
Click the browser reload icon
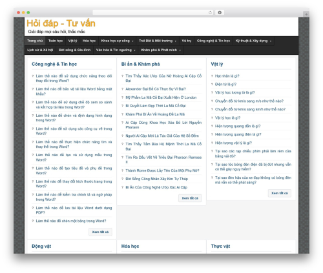[x=210, y=12]
